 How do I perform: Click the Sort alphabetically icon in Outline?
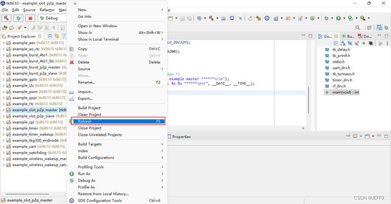(x=343, y=43)
